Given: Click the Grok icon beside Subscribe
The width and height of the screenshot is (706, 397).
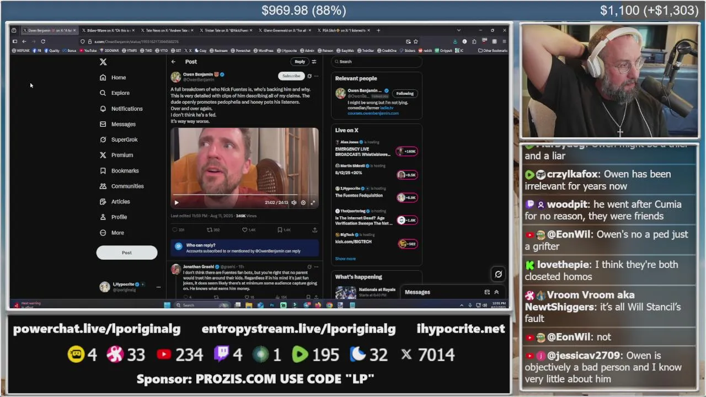Looking at the screenshot, I should click(x=309, y=76).
